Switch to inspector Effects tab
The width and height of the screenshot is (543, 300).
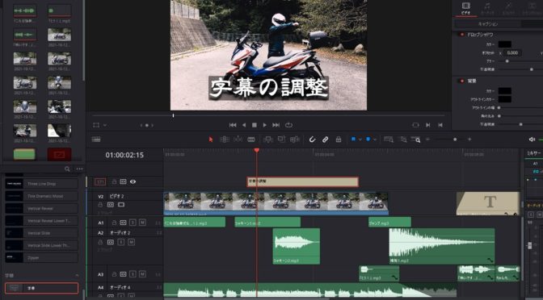pos(508,8)
